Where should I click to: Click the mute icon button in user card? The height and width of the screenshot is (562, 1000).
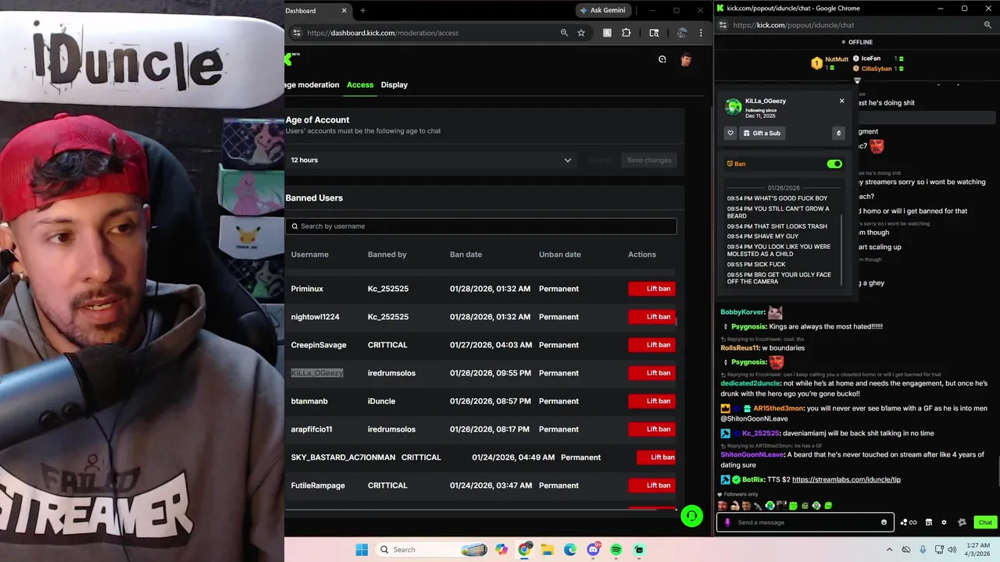coord(838,133)
